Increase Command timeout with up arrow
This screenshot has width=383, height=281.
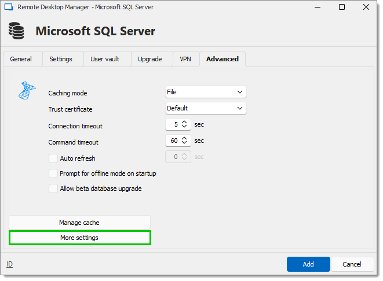coord(184,138)
